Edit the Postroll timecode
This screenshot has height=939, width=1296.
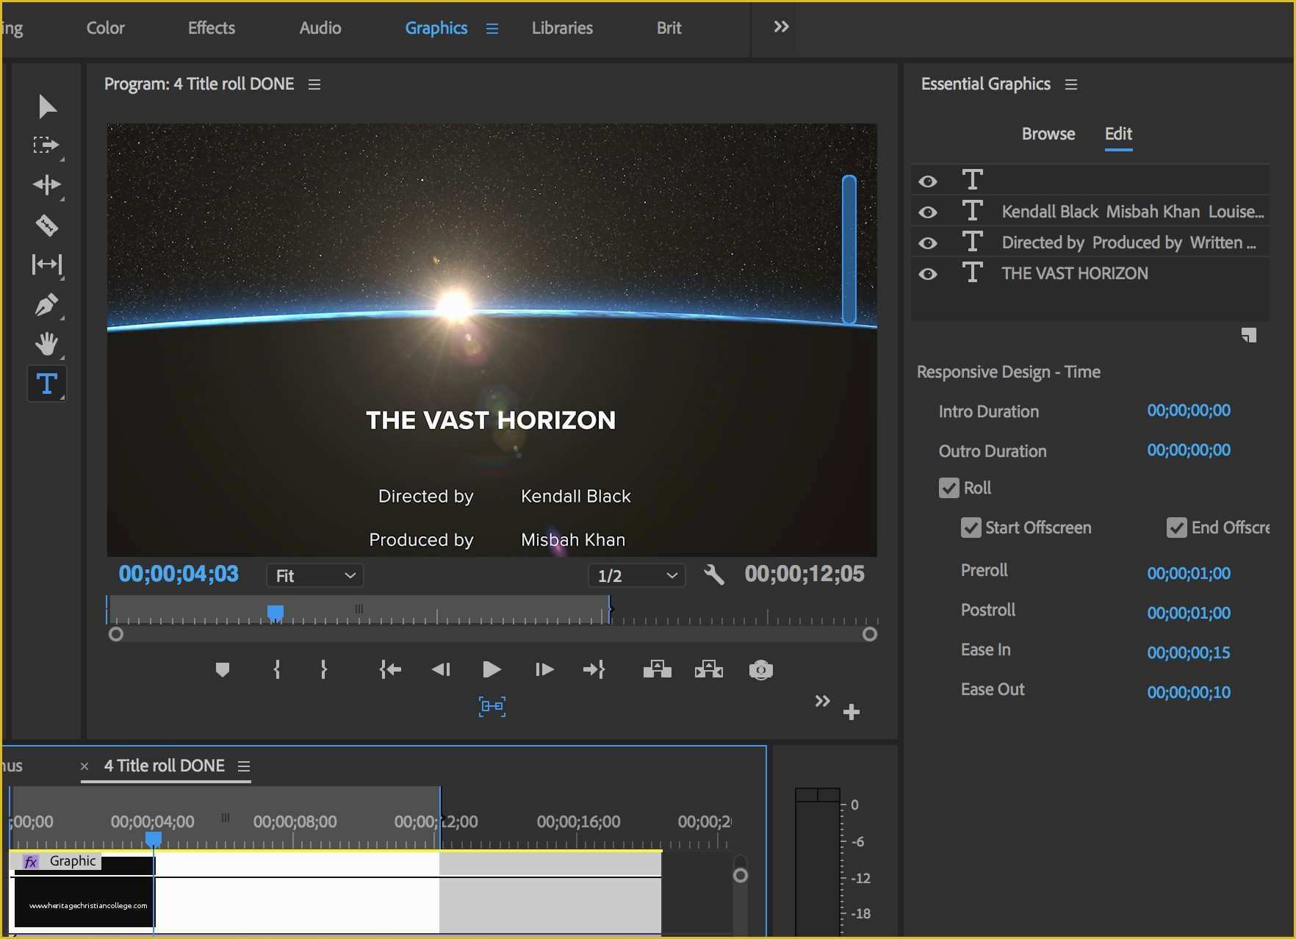tap(1189, 613)
